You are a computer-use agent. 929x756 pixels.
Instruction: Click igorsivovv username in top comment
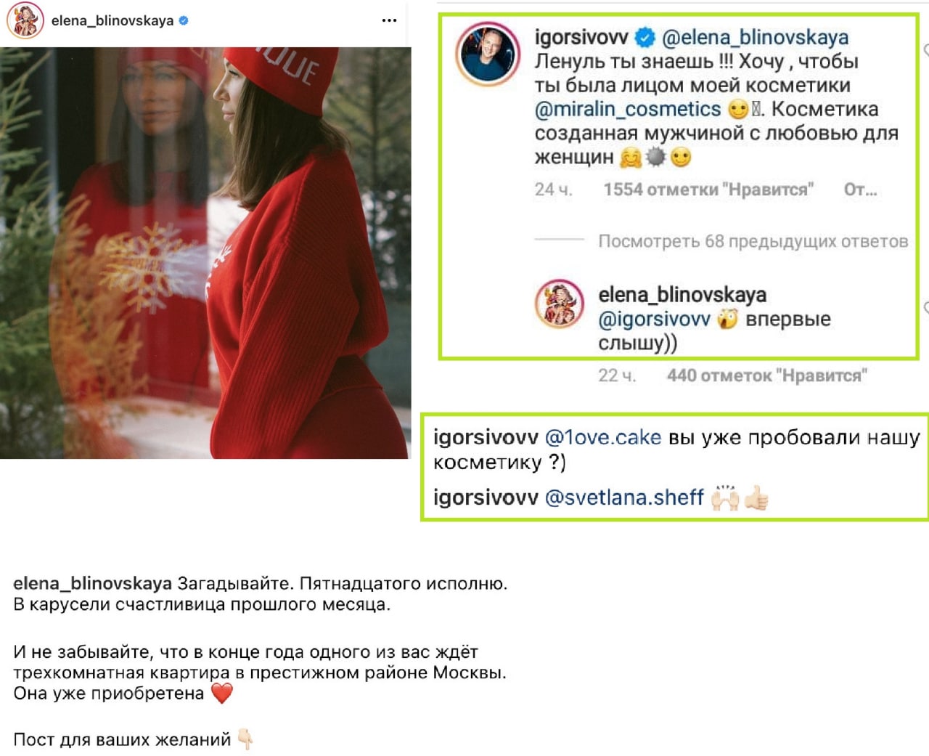tap(581, 37)
